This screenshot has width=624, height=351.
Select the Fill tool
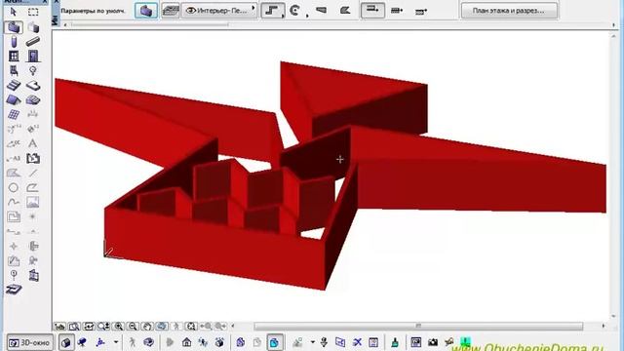point(14,173)
